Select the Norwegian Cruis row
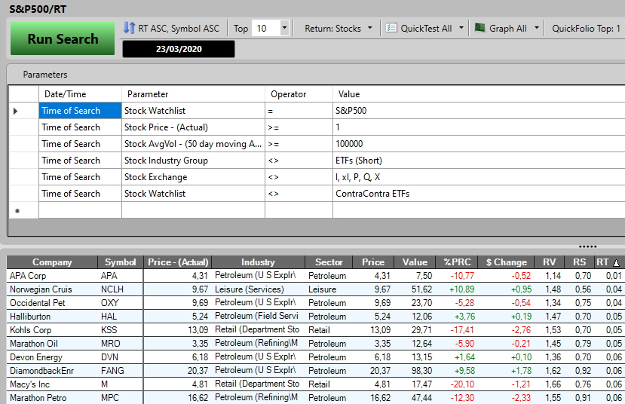The width and height of the screenshot is (625, 404). 316,289
